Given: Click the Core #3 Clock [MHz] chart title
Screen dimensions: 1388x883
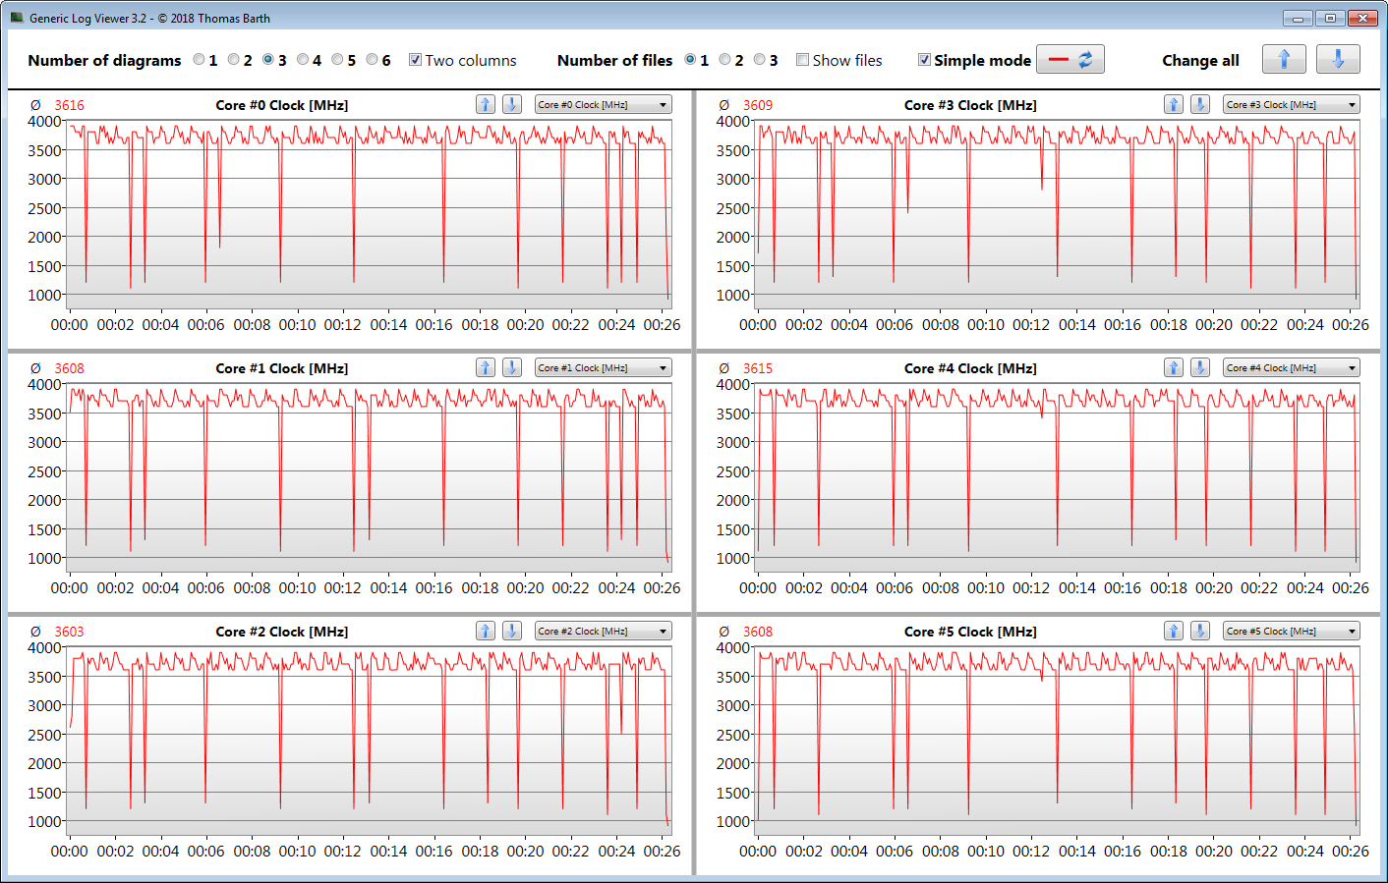Looking at the screenshot, I should 970,105.
